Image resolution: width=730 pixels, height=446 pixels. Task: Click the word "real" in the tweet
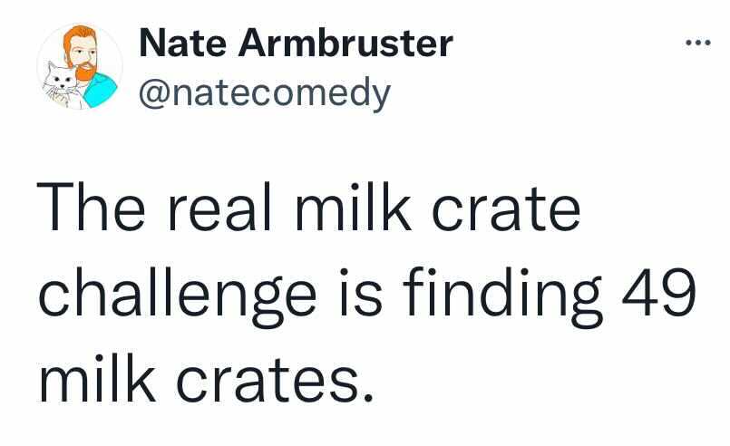tap(219, 208)
